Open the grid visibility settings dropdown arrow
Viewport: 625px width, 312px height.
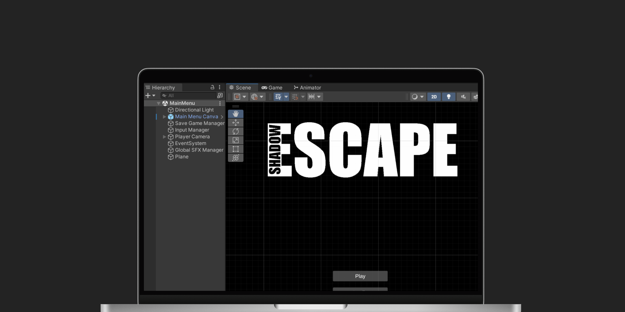pyautogui.click(x=286, y=97)
